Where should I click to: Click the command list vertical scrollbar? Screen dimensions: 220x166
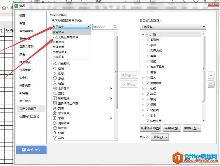click(x=116, y=72)
